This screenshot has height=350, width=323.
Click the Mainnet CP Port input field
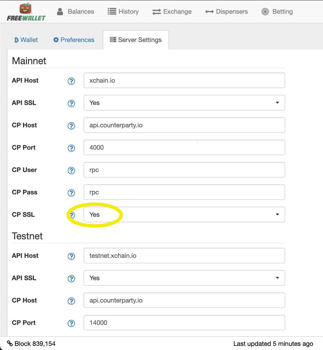tap(184, 147)
